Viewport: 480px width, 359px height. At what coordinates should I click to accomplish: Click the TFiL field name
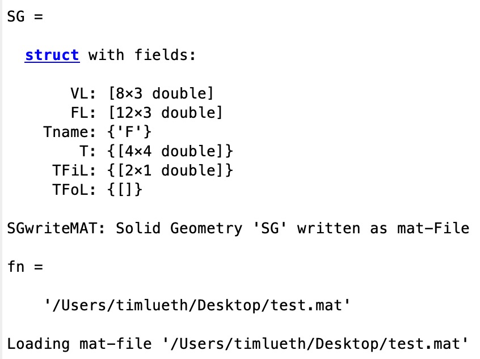point(71,170)
